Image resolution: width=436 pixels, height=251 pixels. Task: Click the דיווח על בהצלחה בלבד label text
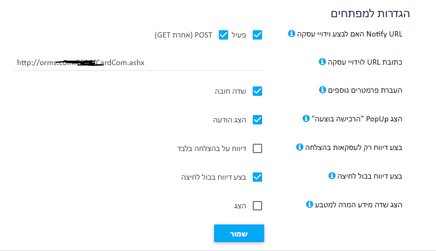(x=211, y=148)
